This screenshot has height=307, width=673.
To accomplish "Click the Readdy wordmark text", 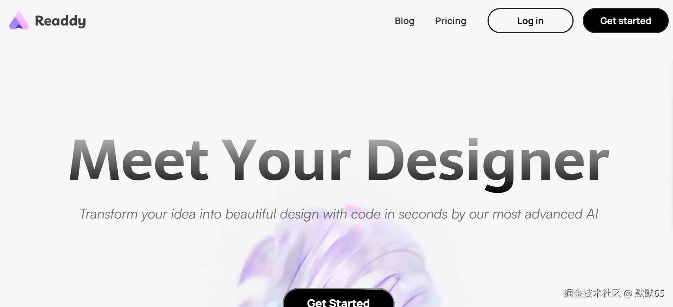I will (x=60, y=21).
